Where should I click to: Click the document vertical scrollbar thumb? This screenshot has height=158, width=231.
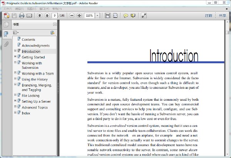click(228, 32)
